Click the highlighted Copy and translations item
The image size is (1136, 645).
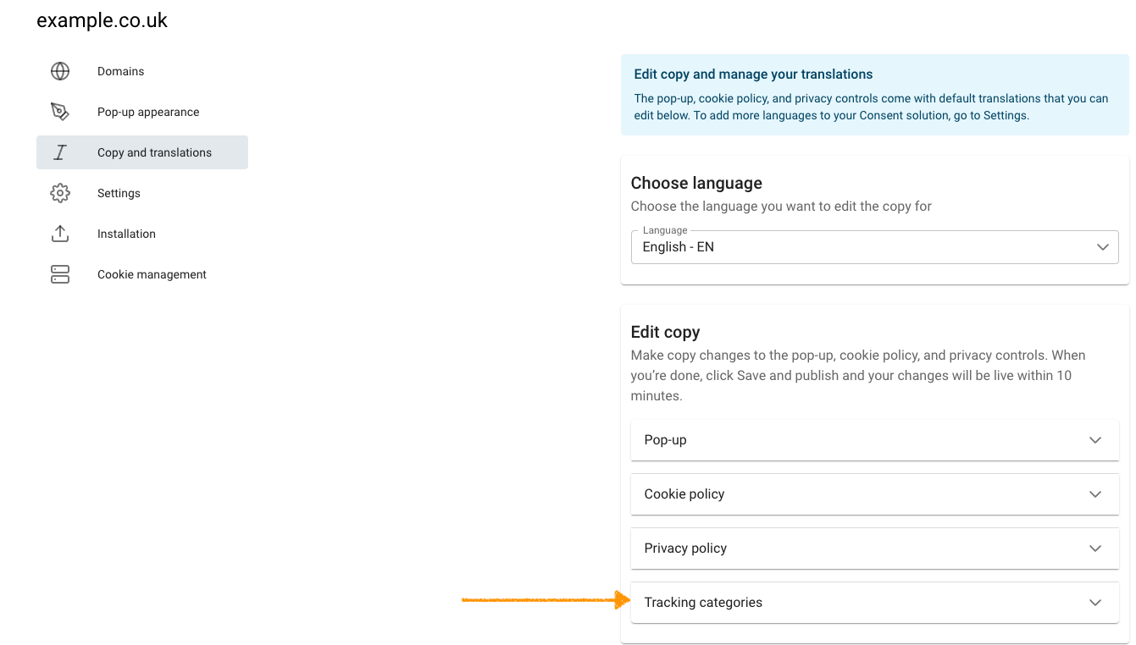tap(154, 152)
